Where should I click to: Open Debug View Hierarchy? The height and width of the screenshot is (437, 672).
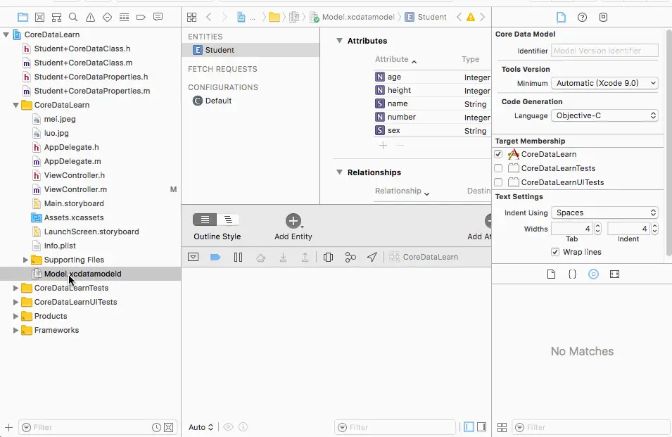329,257
